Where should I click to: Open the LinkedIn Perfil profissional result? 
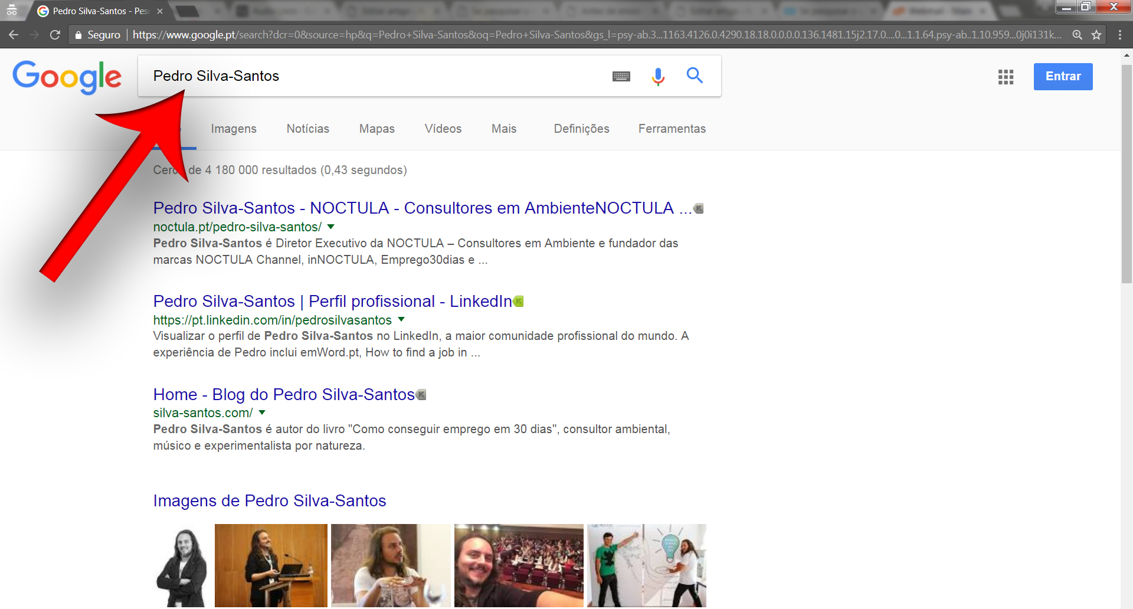click(333, 302)
